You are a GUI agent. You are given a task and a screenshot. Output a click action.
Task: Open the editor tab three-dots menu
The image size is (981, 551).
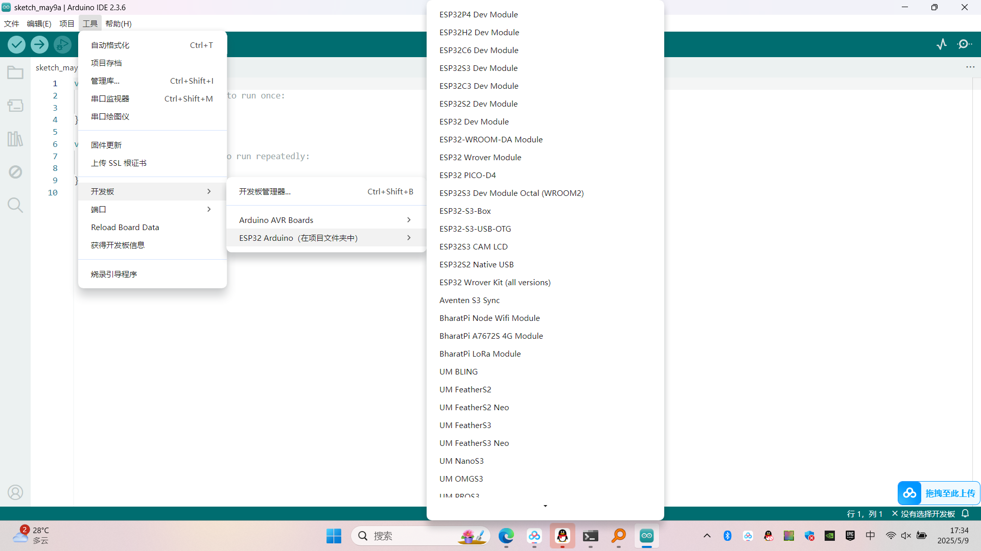pyautogui.click(x=970, y=67)
